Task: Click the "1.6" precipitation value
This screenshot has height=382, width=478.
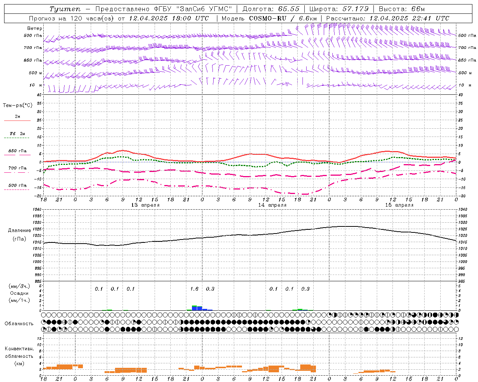Action: (194, 289)
